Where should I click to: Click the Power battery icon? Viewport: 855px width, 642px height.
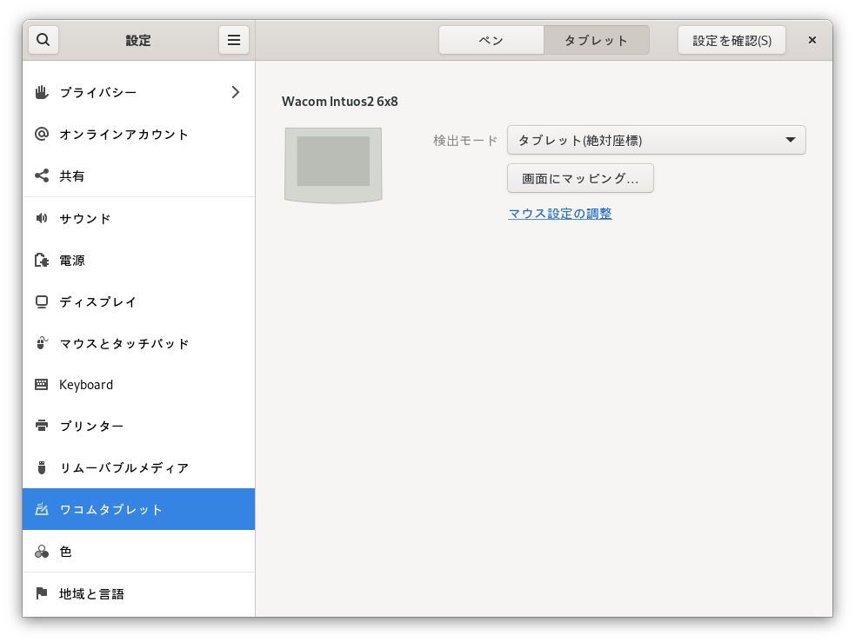[x=42, y=261]
